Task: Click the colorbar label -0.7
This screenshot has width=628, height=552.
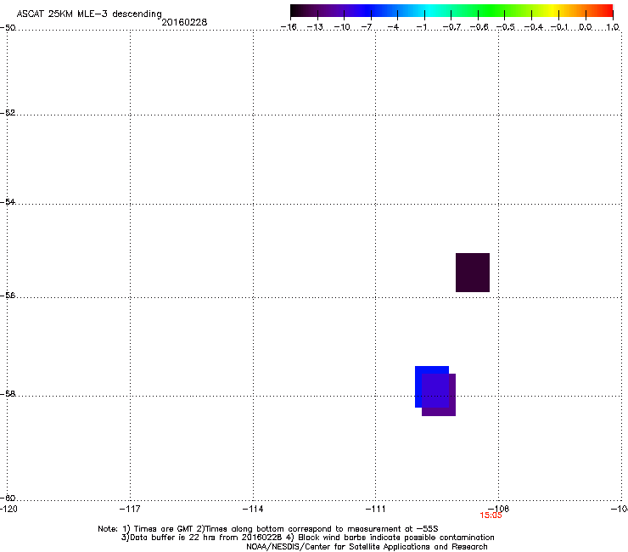Action: coord(451,27)
